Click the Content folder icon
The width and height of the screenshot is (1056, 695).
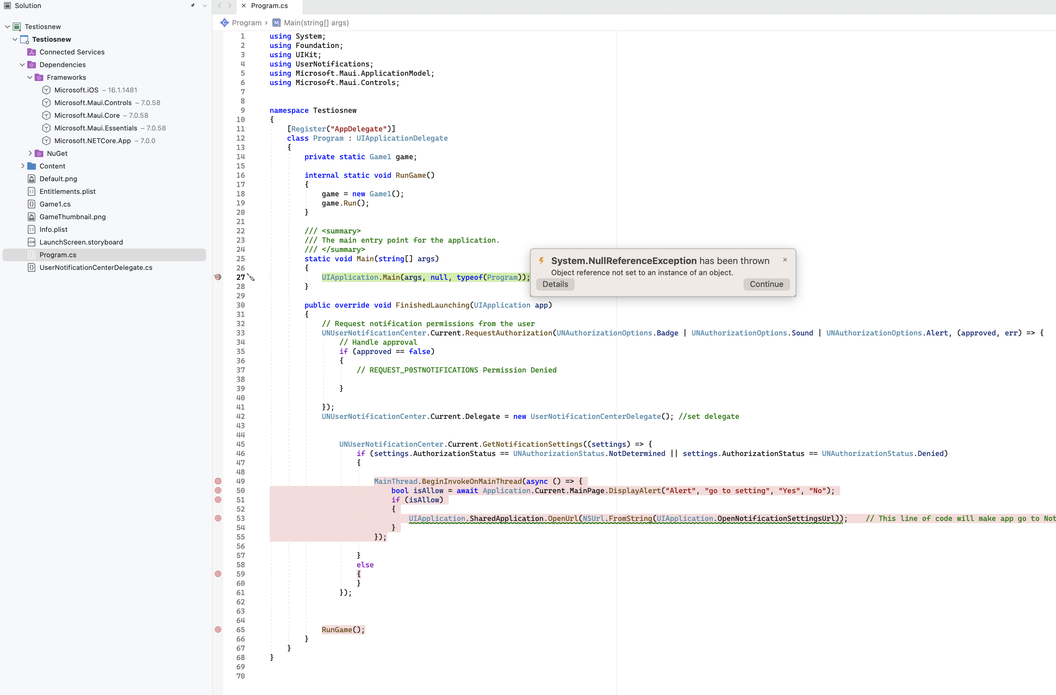[x=32, y=166]
